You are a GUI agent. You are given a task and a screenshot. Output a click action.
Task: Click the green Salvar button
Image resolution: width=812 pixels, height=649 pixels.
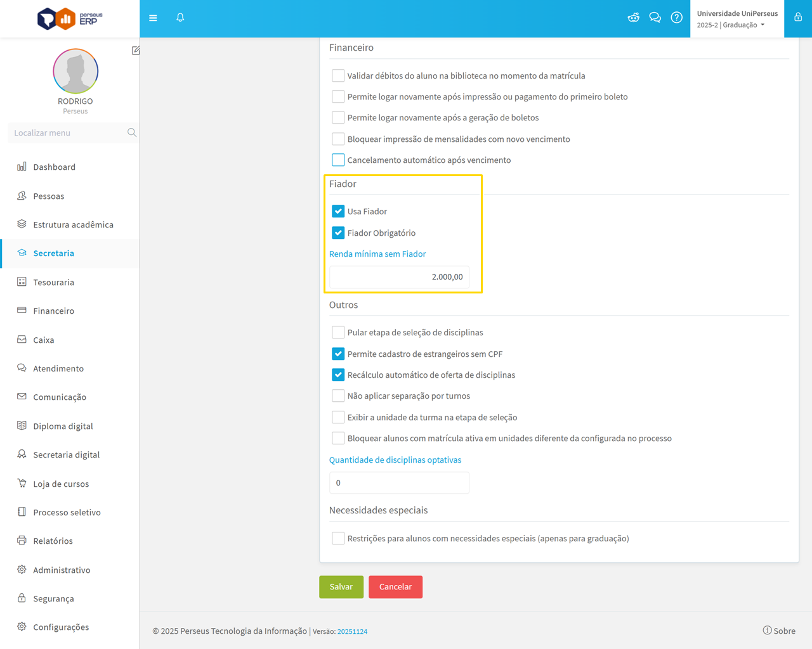click(341, 587)
